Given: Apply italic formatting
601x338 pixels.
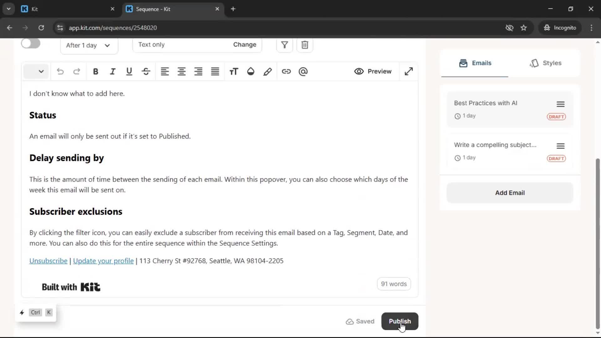Looking at the screenshot, I should point(112,71).
